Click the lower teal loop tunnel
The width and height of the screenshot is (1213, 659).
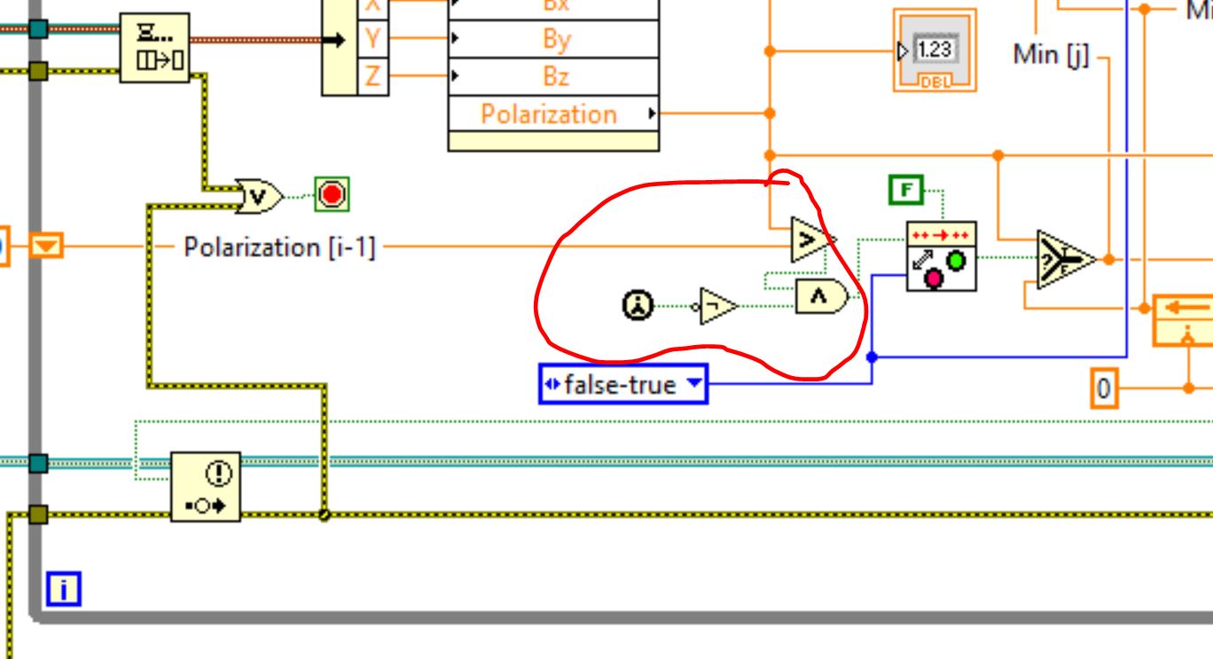[x=37, y=463]
